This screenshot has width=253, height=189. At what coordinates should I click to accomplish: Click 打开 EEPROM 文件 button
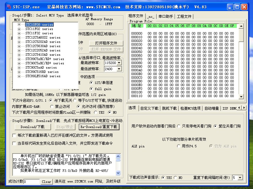106,49
